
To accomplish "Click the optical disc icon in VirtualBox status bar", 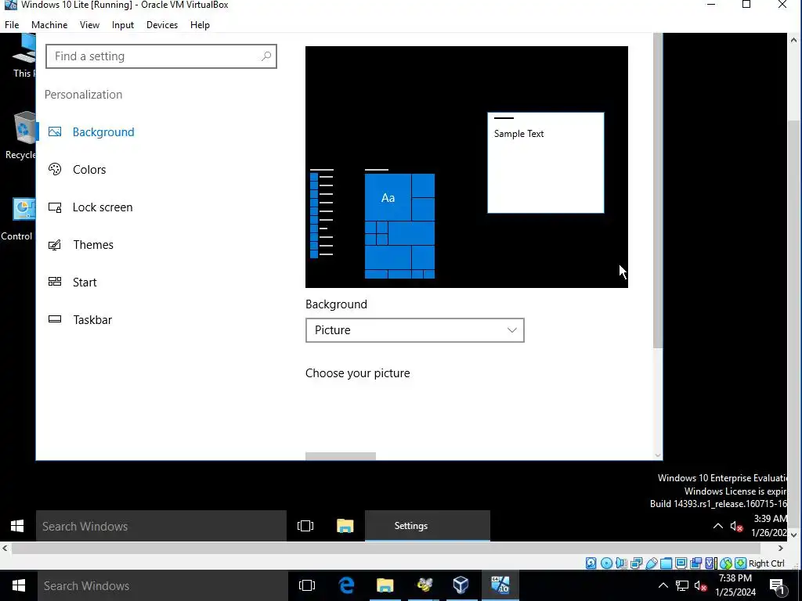I will tap(606, 563).
